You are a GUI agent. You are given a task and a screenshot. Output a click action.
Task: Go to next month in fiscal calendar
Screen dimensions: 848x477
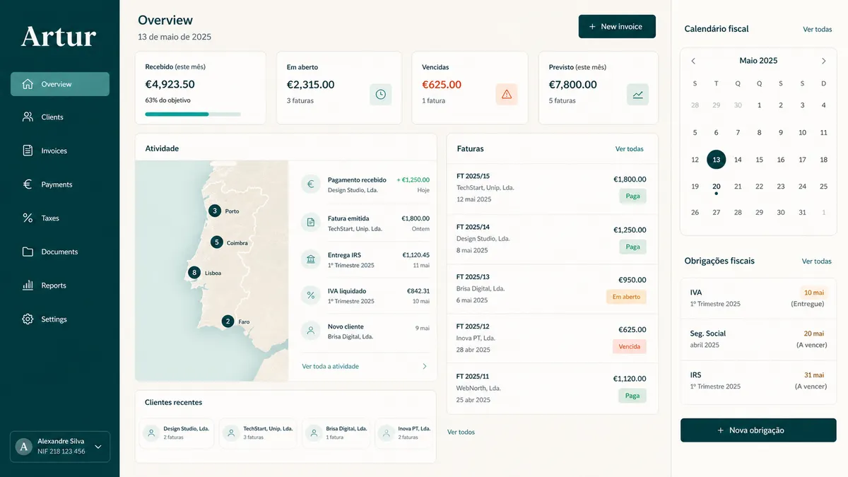[x=823, y=61]
